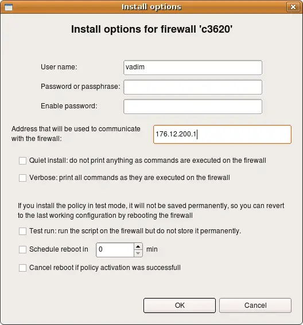Select the Password or passphrase field
The height and width of the screenshot is (325, 303).
point(193,87)
